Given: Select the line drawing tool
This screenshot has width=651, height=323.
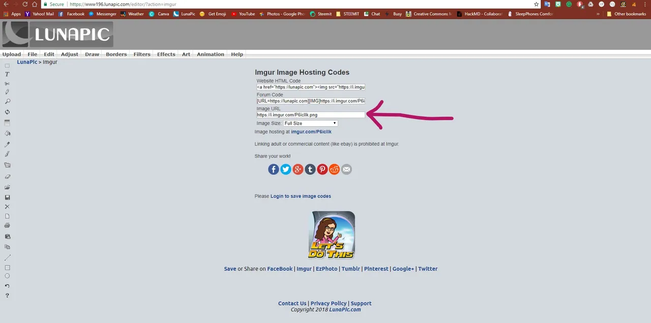Looking at the screenshot, I should coord(7,257).
